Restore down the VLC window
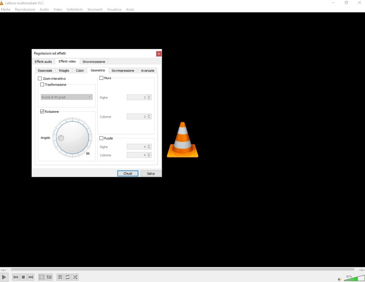This screenshot has height=282, width=365. [346, 3]
